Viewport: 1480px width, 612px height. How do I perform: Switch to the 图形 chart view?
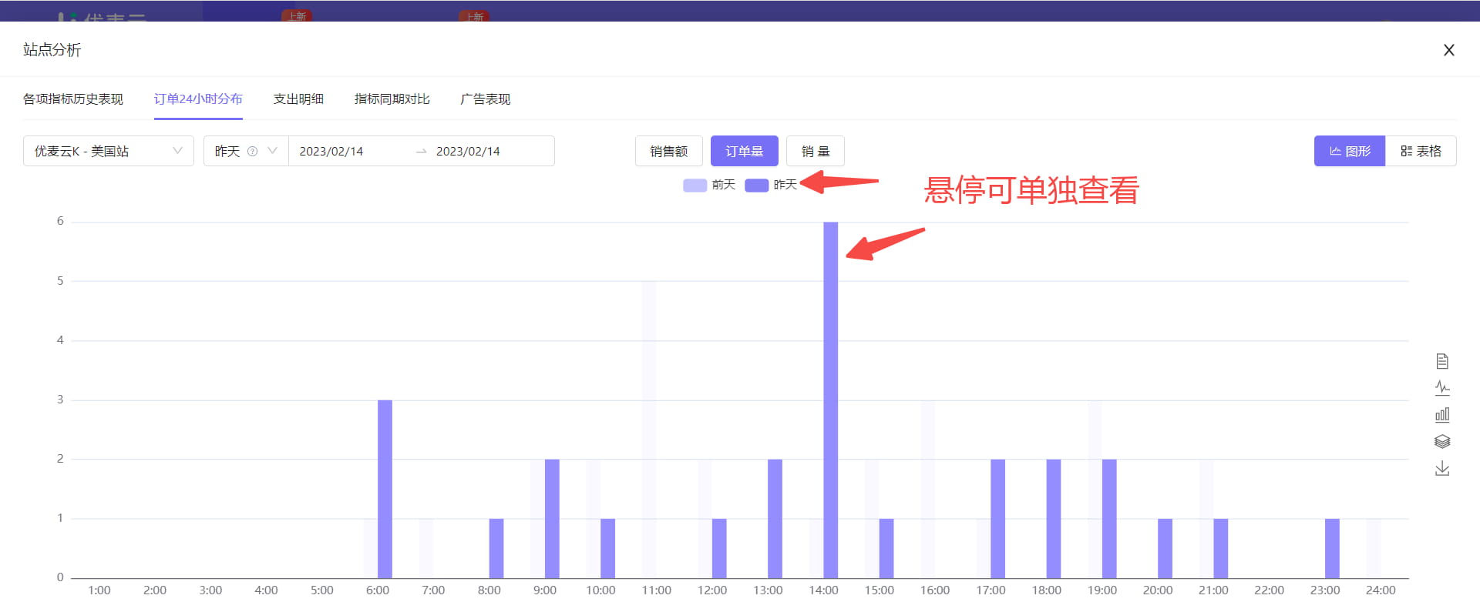(x=1350, y=151)
